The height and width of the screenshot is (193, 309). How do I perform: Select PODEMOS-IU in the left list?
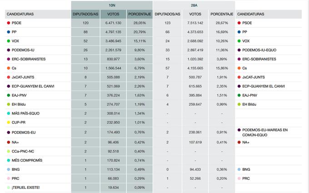click(x=23, y=50)
